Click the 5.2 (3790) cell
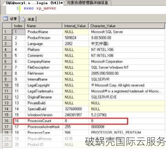This screenshot has height=149, width=166. point(127,115)
